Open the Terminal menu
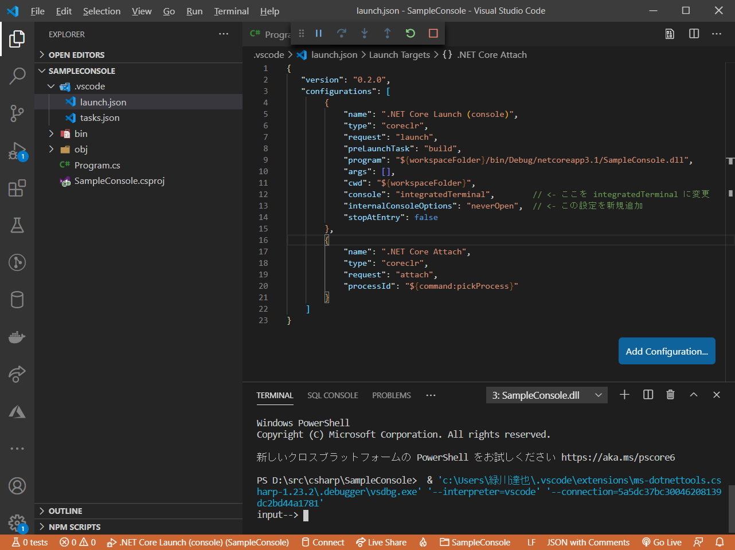The image size is (735, 550). click(x=232, y=11)
